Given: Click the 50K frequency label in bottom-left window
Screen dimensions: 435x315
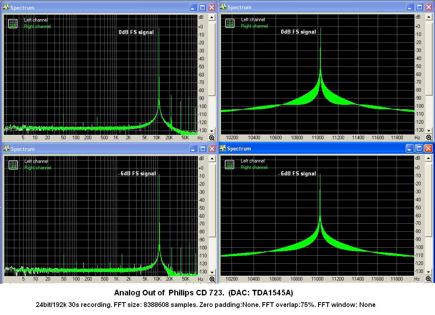Looking at the screenshot, I should (185, 279).
